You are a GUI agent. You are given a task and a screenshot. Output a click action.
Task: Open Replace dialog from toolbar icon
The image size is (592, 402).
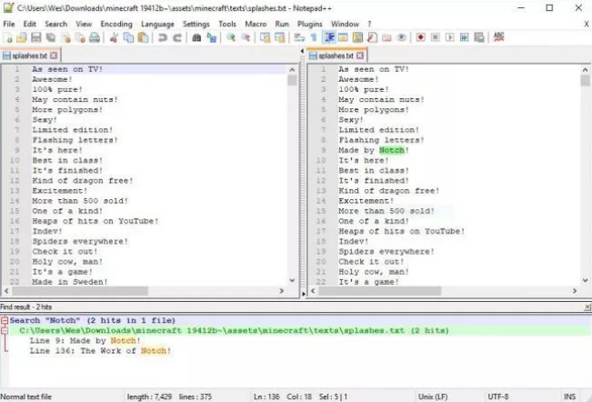pyautogui.click(x=211, y=37)
